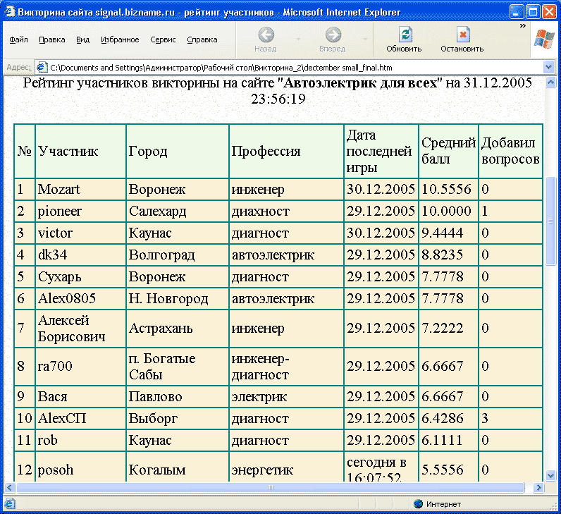The image size is (561, 514).
Task: Click participant name Alex0805
Action: pyautogui.click(x=66, y=298)
